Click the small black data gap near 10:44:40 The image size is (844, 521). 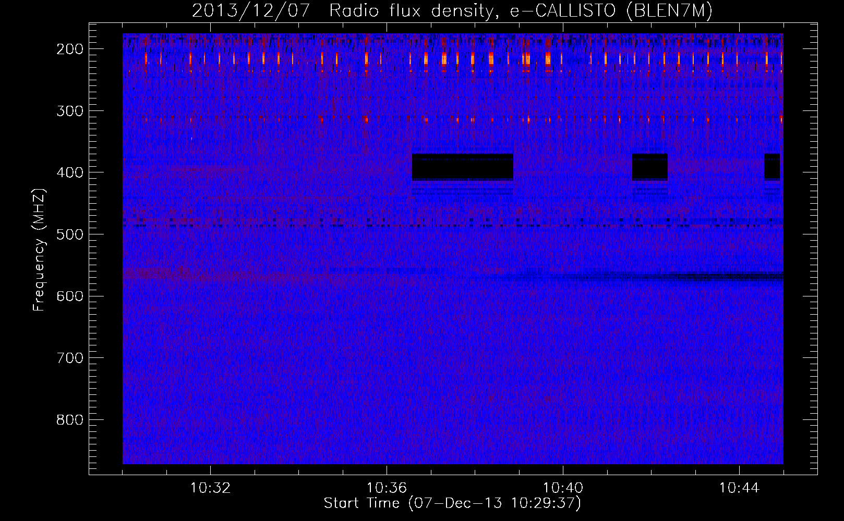[772, 167]
